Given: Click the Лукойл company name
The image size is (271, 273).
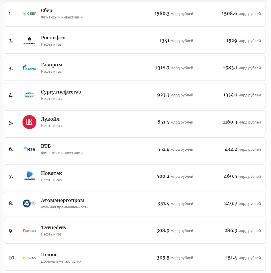Looking at the screenshot, I should [50, 119].
